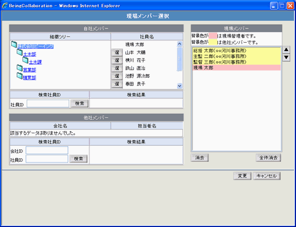Click 選 button for 池野 源次郎
This screenshot has height=227, width=296.
117,76
